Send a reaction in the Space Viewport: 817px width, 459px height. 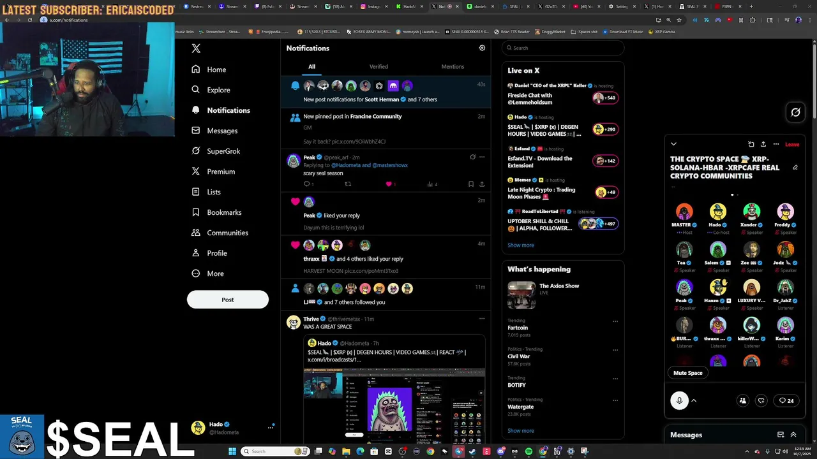point(761,400)
